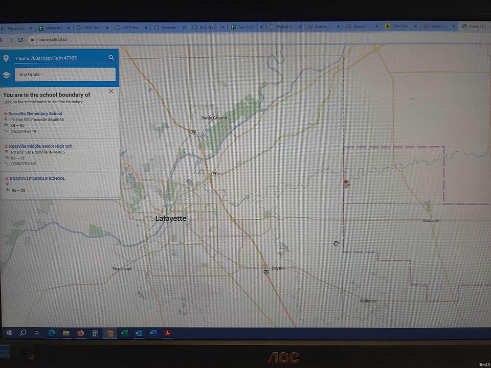Reload the findmyschool.us page
Image resolution: width=491 pixels, height=368 pixels.
(20, 40)
